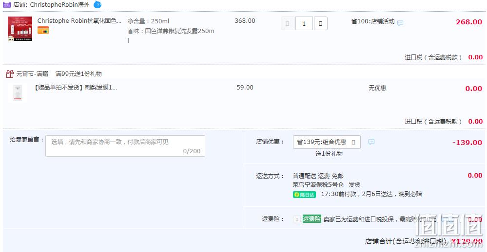
Task: Open the ChristopheRobin海外 store link
Action: tap(59, 5)
